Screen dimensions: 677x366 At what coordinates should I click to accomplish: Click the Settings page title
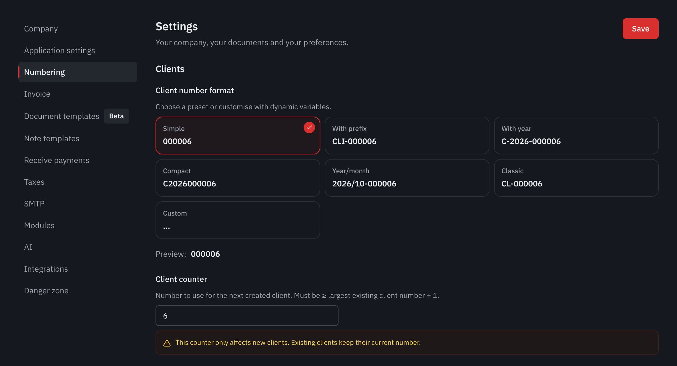(177, 26)
